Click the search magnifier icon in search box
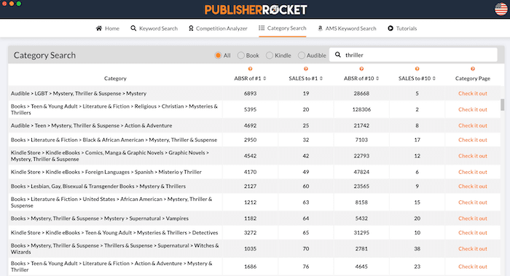This screenshot has height=276, width=510. (338, 55)
